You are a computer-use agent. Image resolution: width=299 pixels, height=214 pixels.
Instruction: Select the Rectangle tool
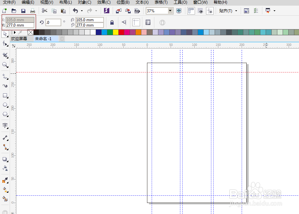pos(5,95)
